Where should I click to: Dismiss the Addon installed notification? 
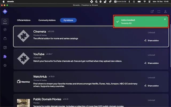tap(165, 19)
